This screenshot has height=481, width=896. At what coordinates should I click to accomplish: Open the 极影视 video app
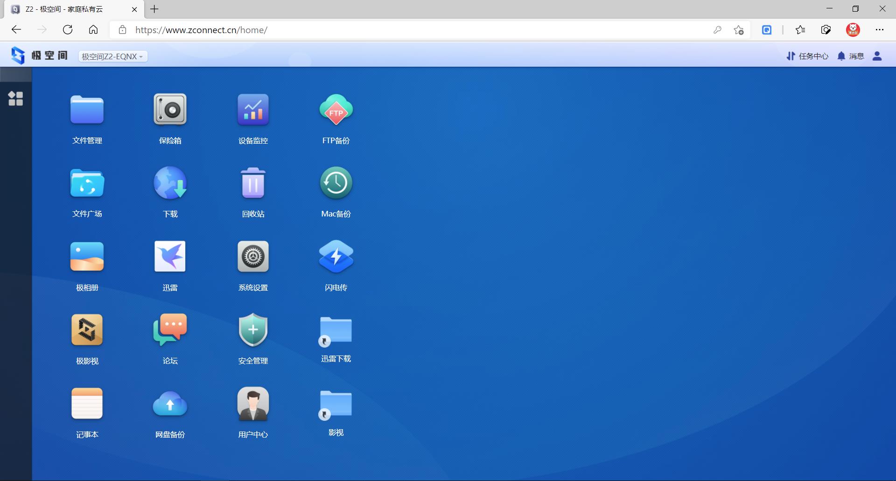[87, 330]
